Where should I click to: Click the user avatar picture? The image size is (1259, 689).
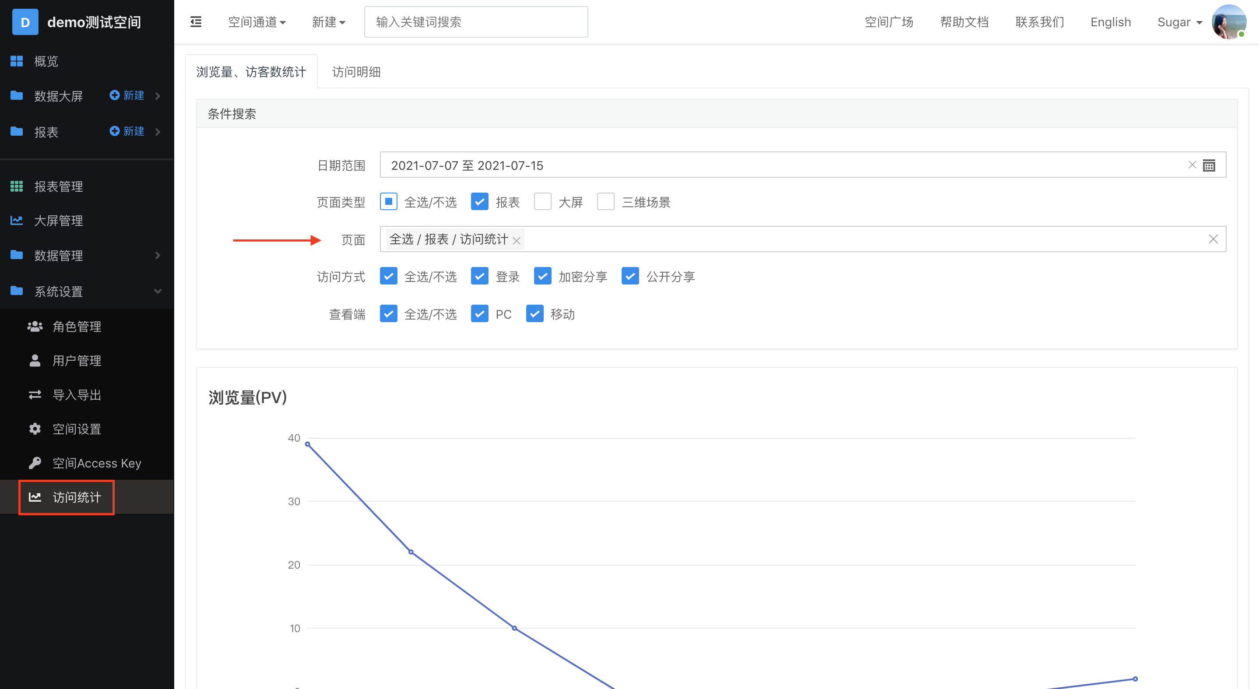click(1228, 22)
